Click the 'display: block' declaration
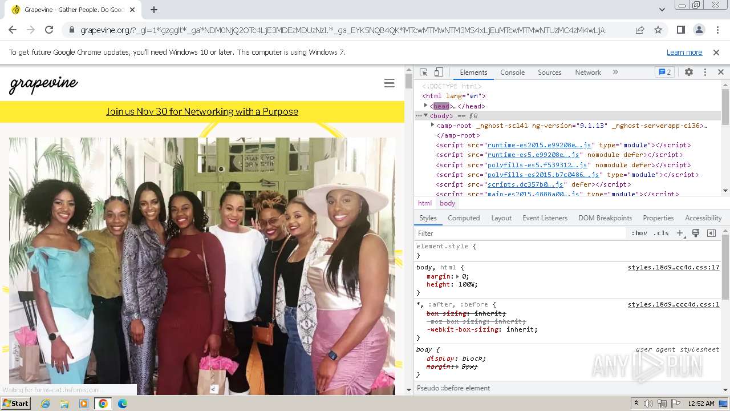 (456, 358)
